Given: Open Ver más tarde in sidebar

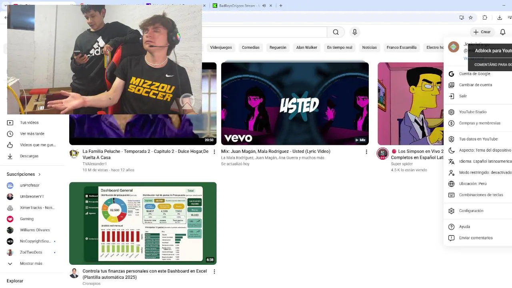Looking at the screenshot, I should click(32, 134).
